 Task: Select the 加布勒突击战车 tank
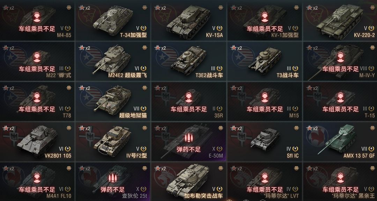(x=188, y=181)
